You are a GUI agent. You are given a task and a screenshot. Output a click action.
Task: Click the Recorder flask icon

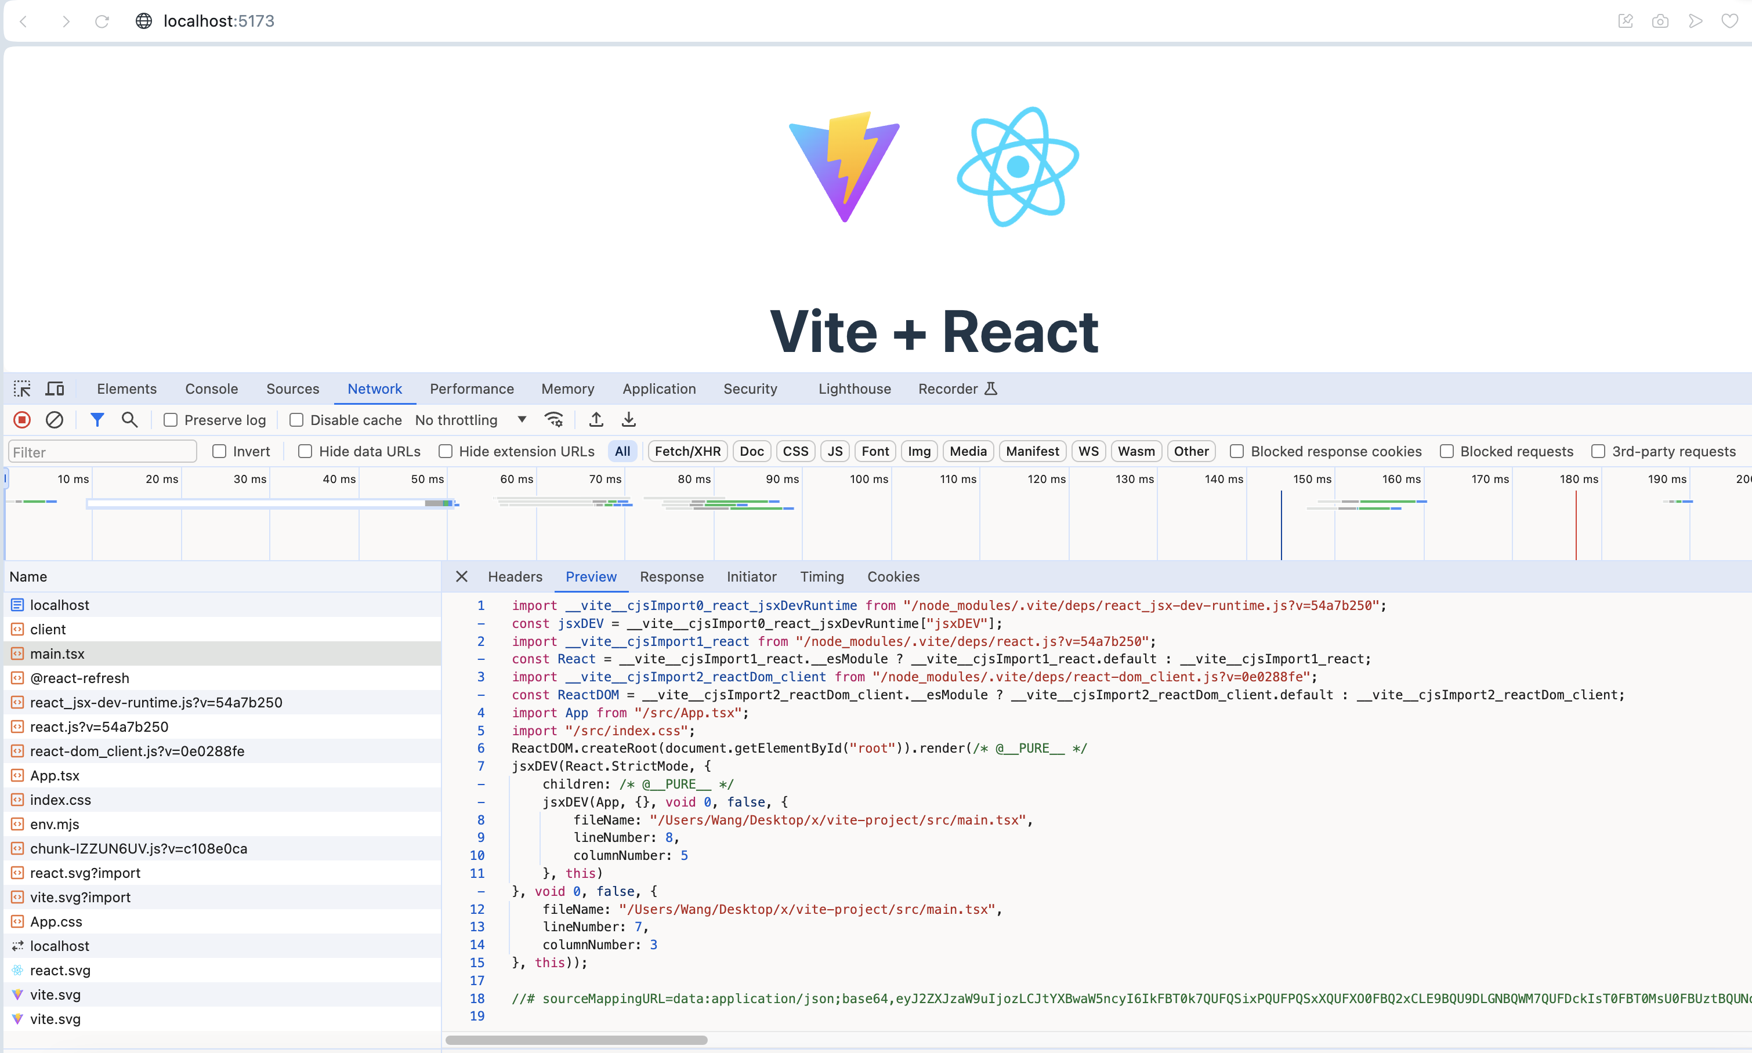click(991, 389)
